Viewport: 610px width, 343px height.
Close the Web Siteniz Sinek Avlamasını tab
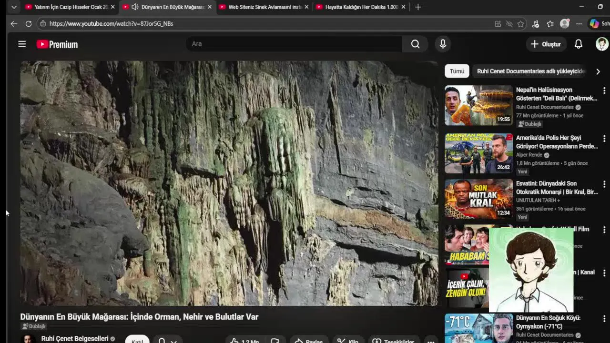coord(306,7)
